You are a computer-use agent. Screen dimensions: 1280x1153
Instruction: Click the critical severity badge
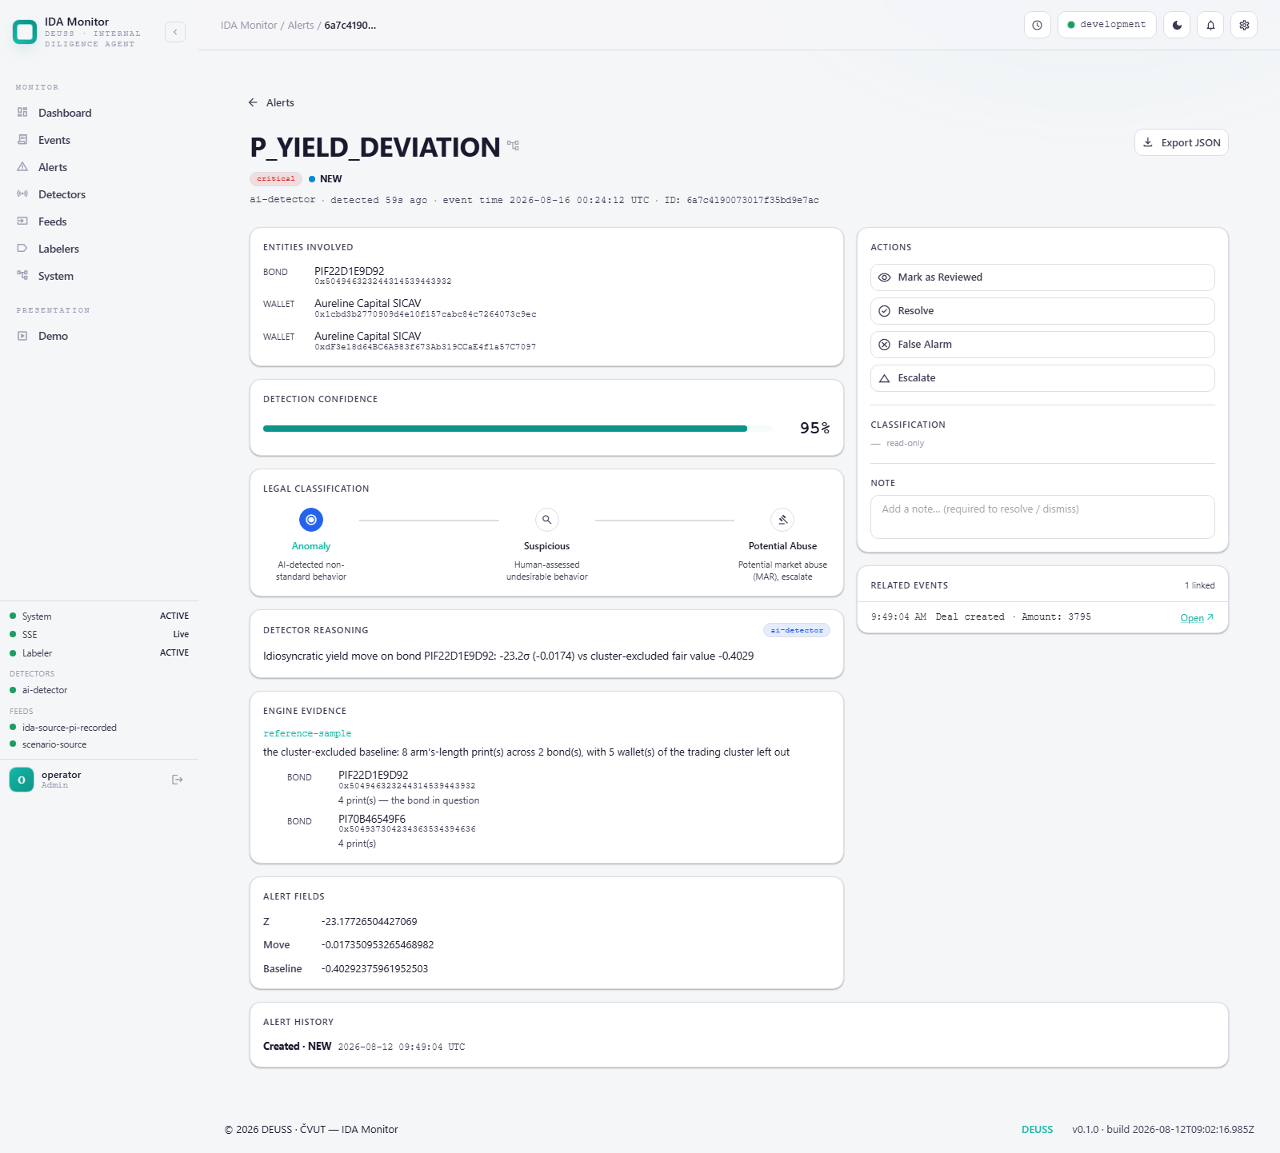[x=276, y=179]
